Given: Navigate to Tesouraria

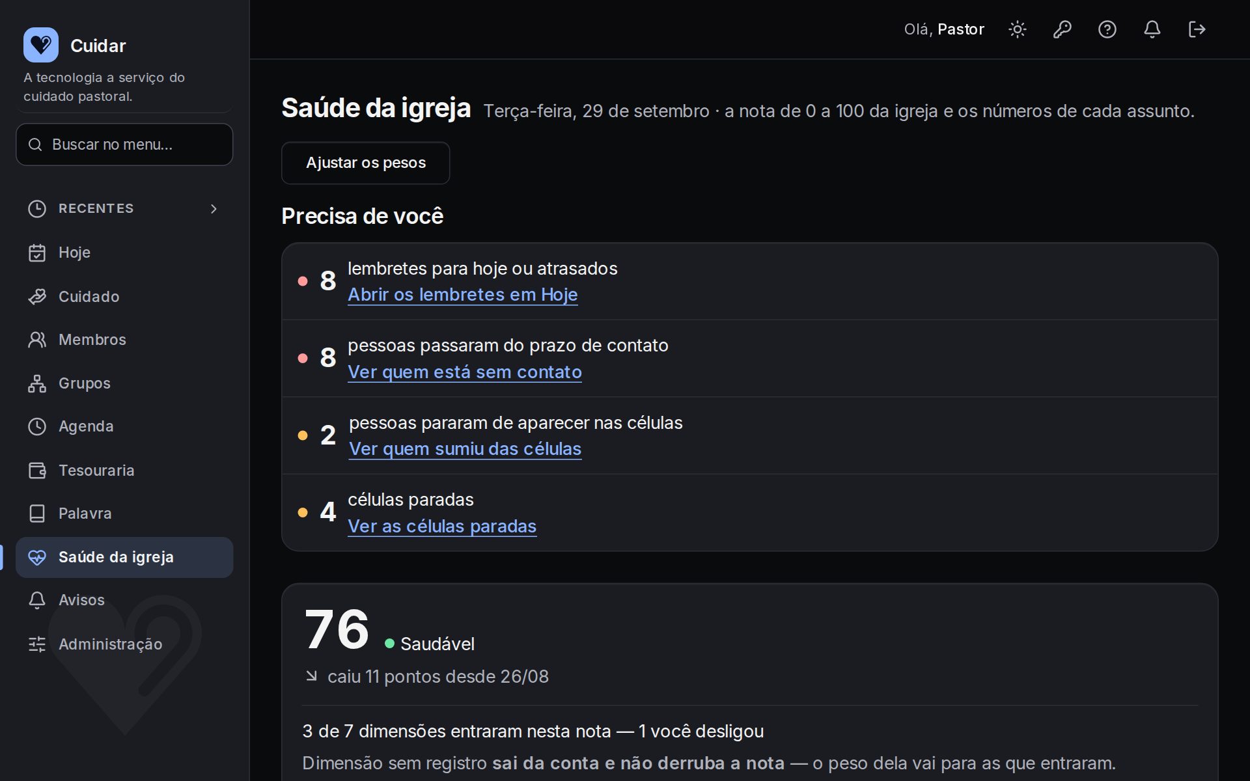Looking at the screenshot, I should pos(124,470).
